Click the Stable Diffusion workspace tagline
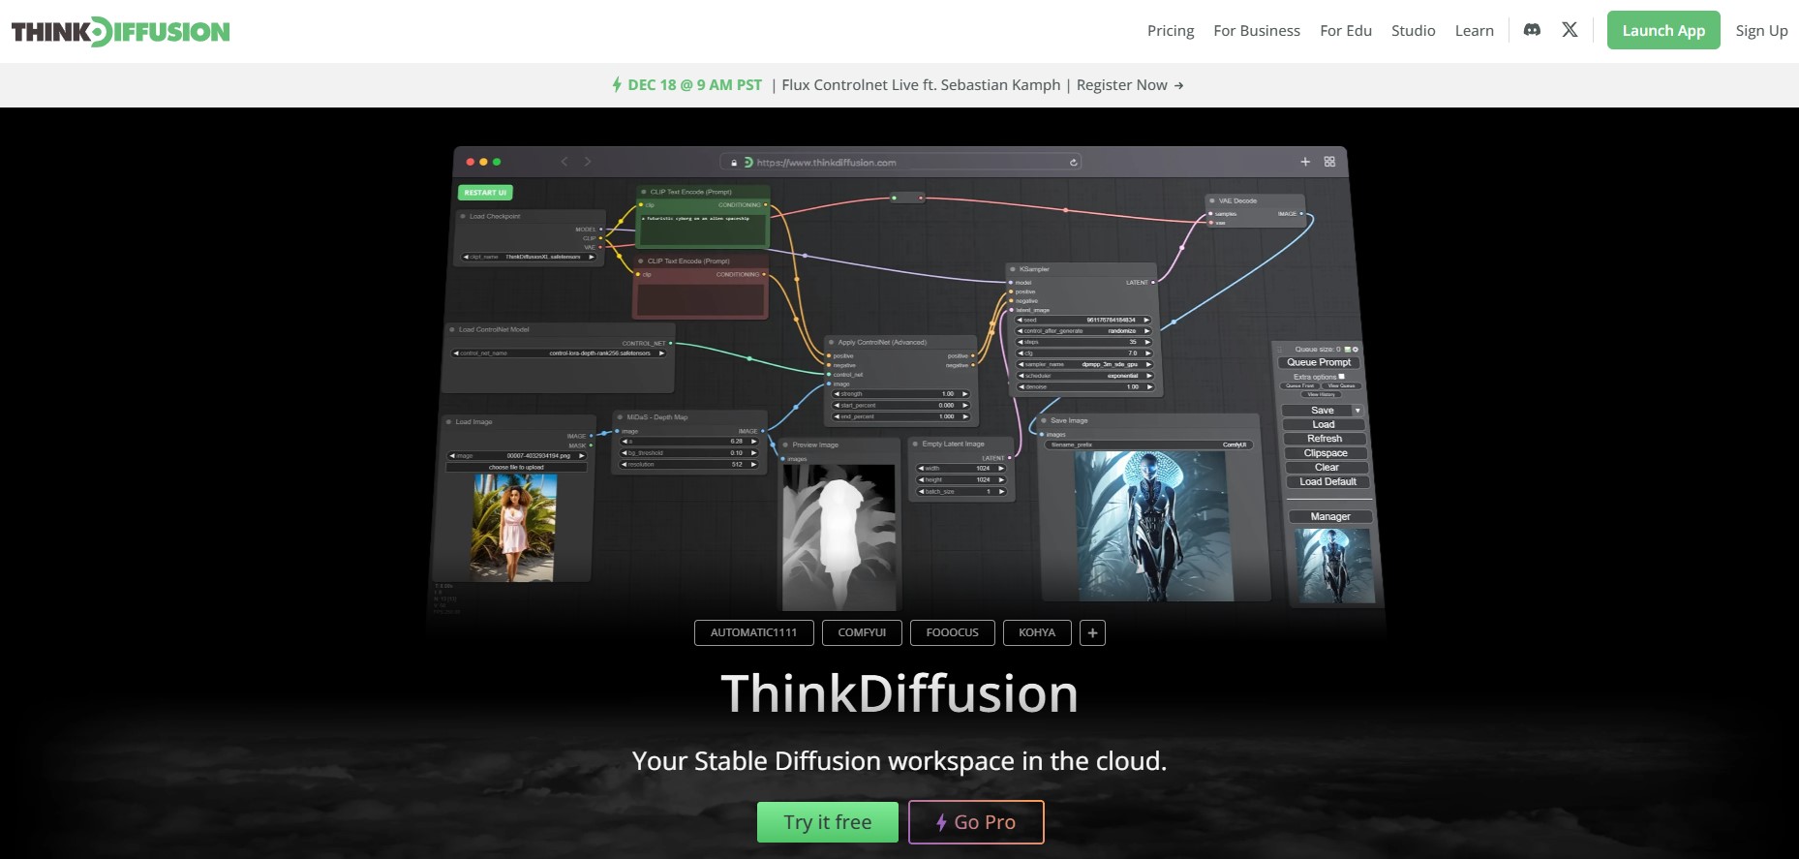The width and height of the screenshot is (1799, 859). (x=899, y=761)
